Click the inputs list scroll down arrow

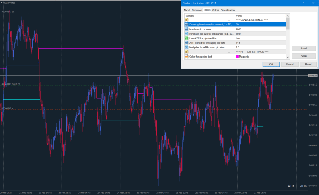point(288,57)
